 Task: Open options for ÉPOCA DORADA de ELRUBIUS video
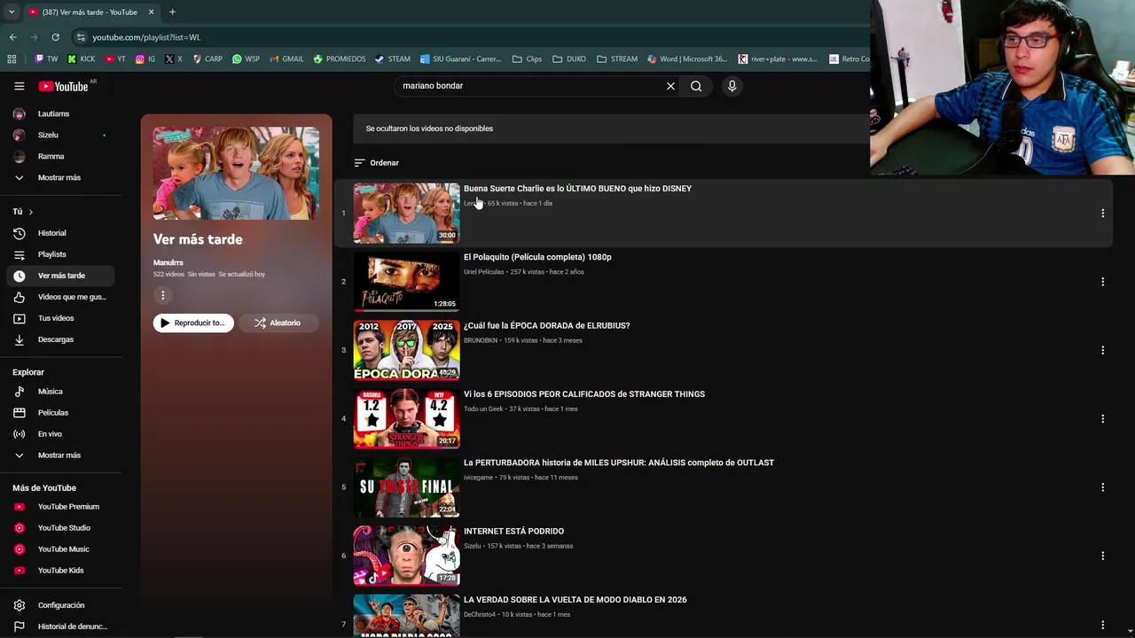[1102, 350]
